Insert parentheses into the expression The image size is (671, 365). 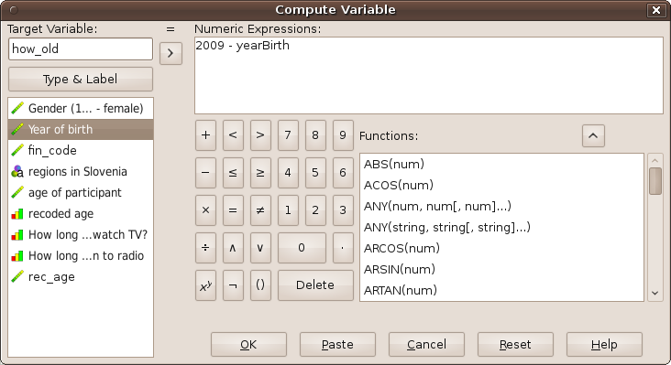pyautogui.click(x=260, y=285)
